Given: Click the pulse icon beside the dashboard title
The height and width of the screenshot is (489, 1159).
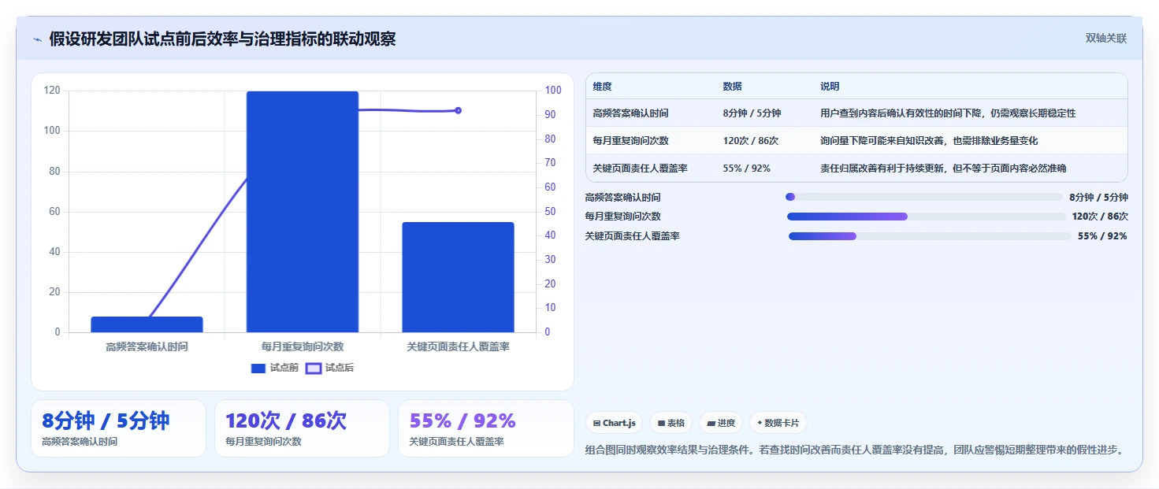Looking at the screenshot, I should point(37,39).
